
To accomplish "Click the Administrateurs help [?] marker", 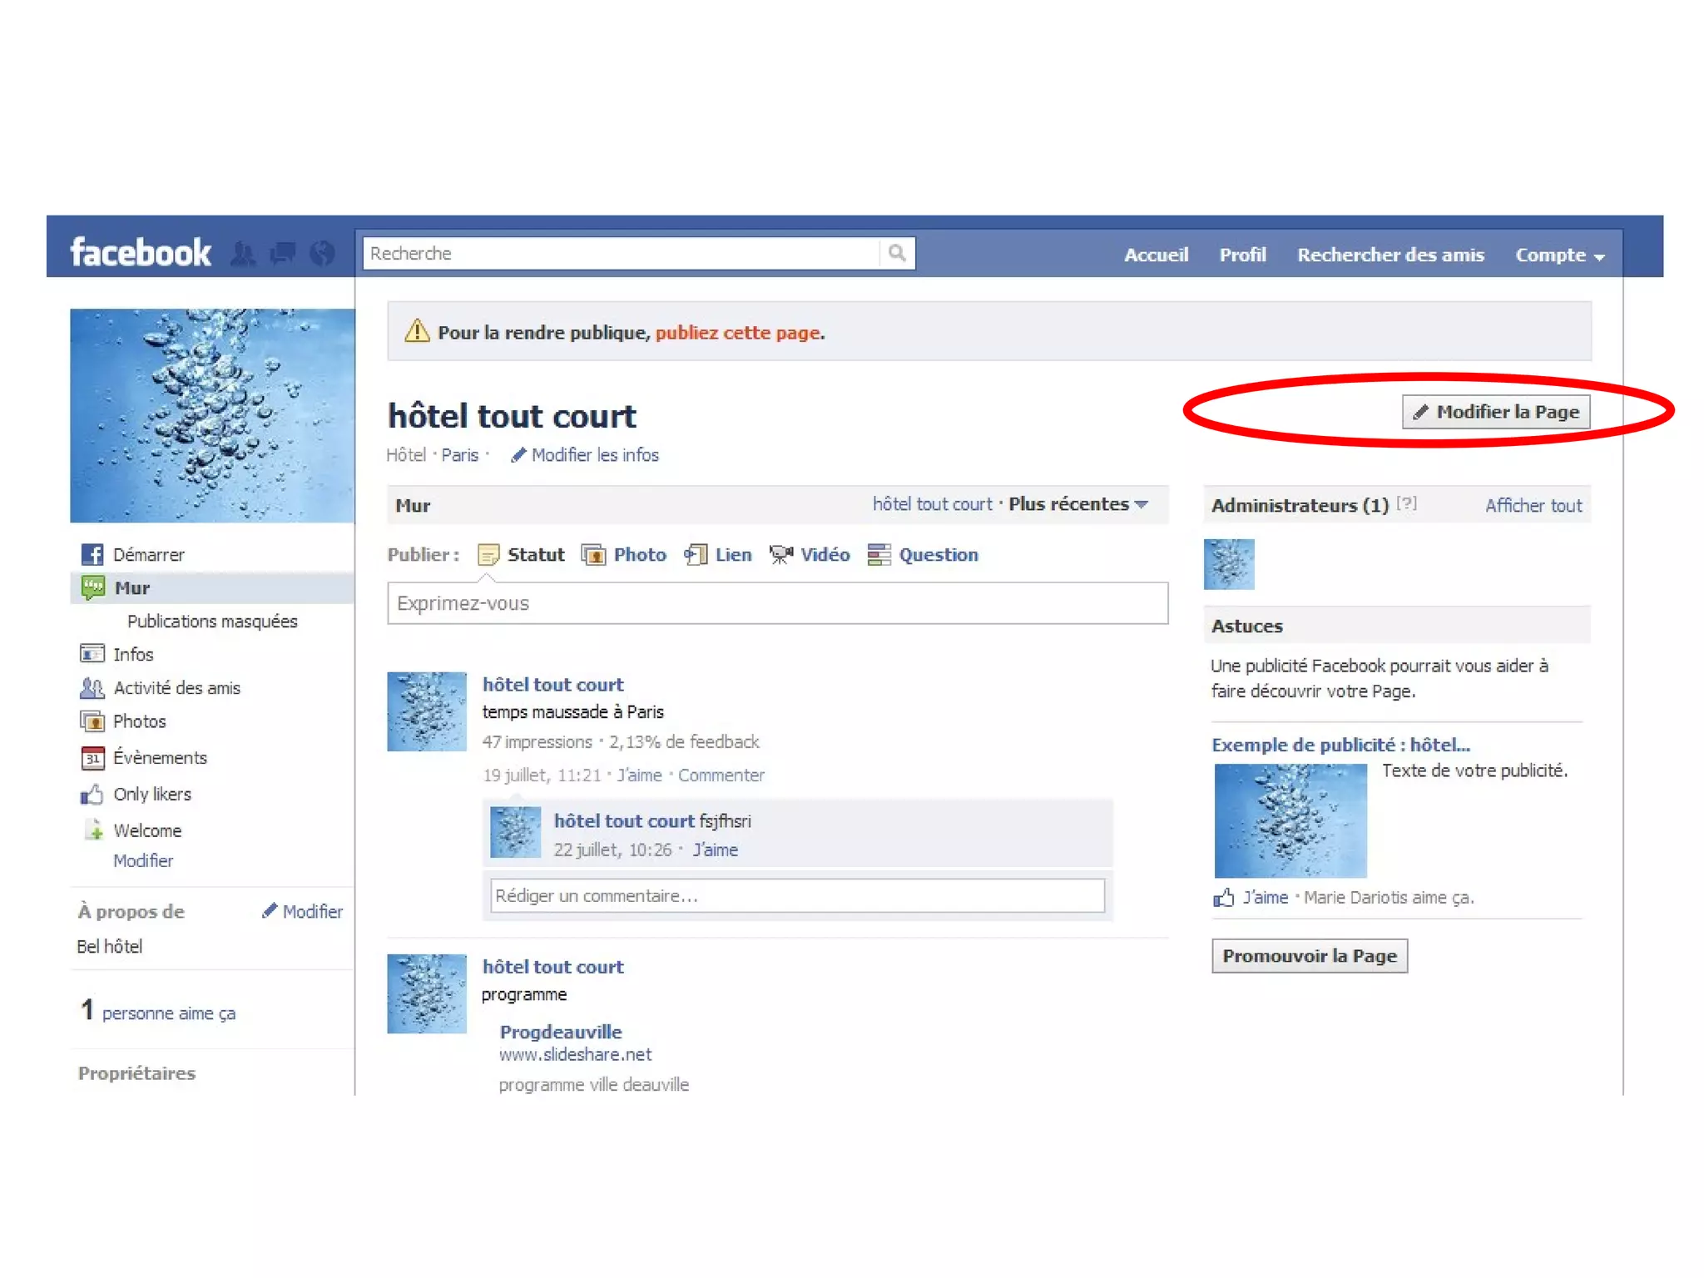I will [1406, 503].
